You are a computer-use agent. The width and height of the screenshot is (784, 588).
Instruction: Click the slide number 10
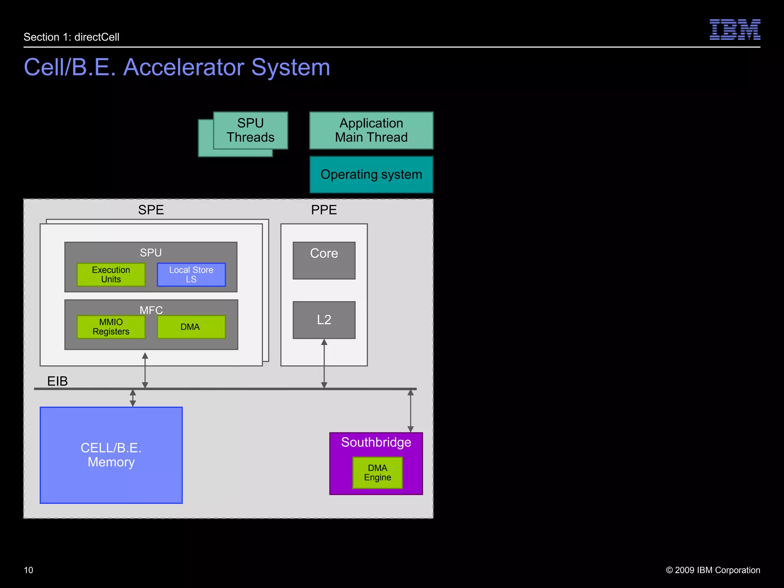pos(28,570)
